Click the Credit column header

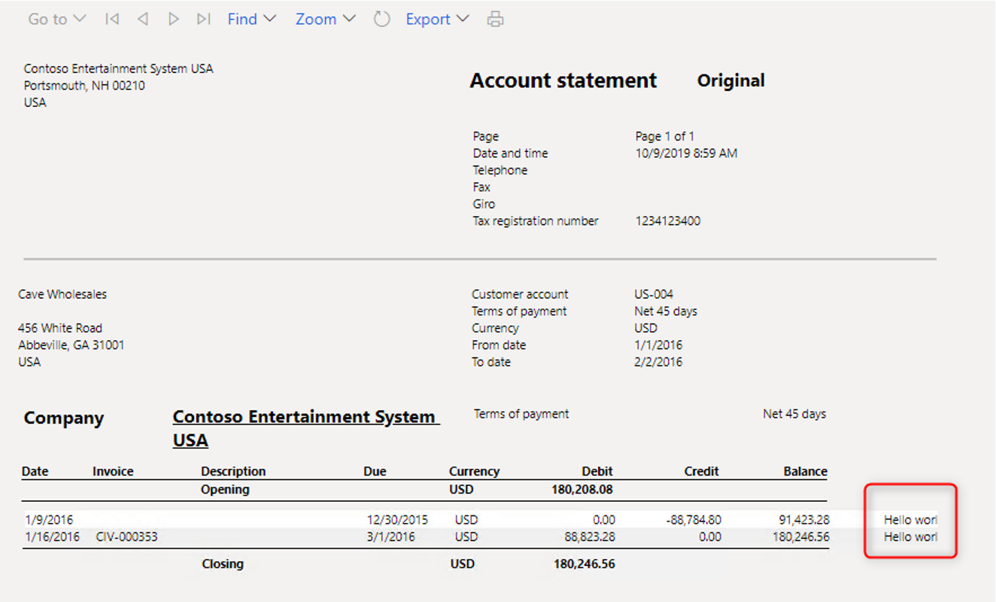pos(701,471)
